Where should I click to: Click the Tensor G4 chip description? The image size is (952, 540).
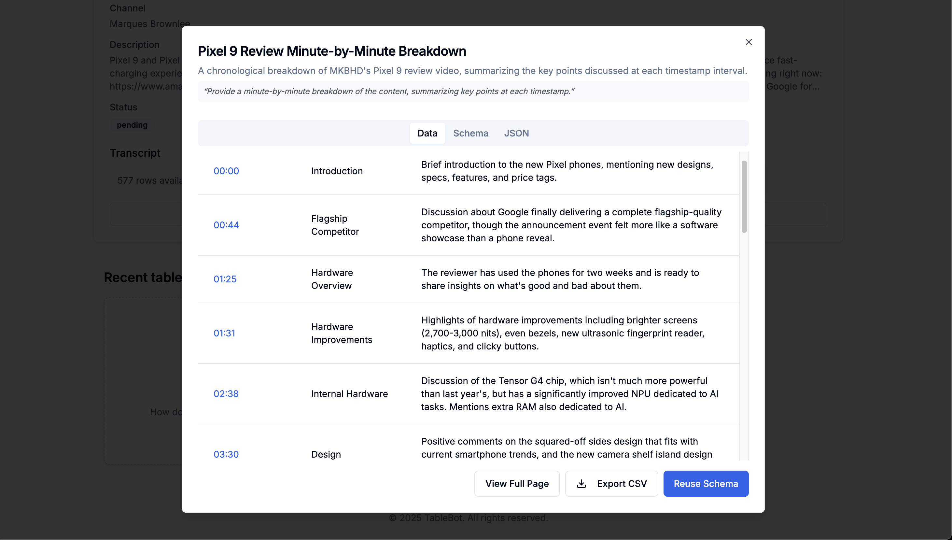[x=569, y=394]
